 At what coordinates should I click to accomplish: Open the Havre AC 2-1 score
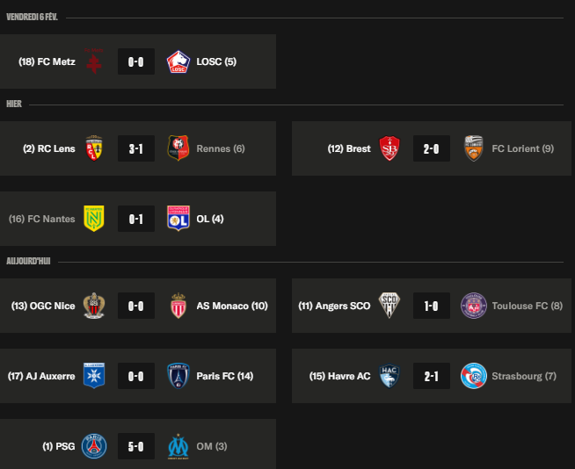(431, 376)
